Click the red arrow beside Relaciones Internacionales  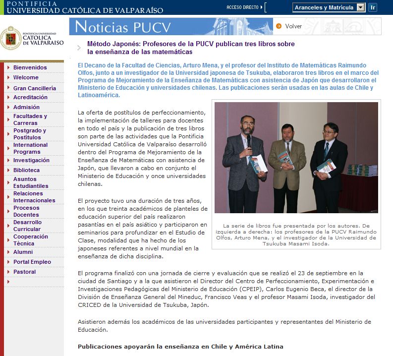[8, 197]
